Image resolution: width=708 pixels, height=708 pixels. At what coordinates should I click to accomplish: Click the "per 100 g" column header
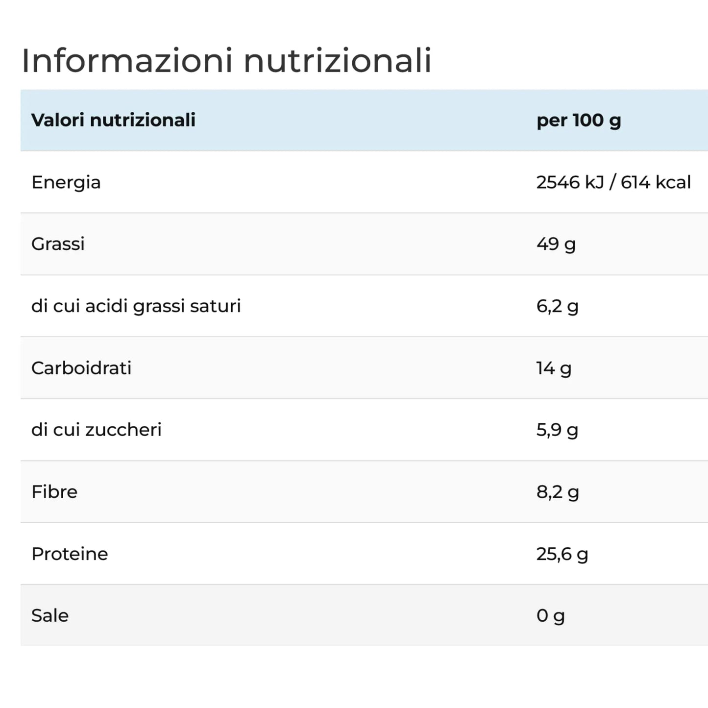579,121
